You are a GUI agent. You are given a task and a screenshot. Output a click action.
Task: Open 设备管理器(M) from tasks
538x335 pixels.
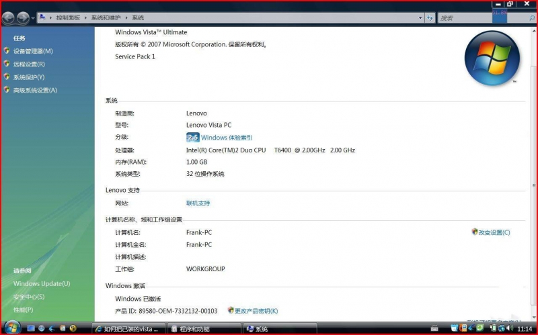pyautogui.click(x=33, y=51)
